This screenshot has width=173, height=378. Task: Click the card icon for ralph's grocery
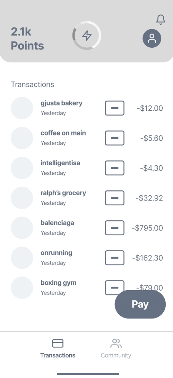(115, 198)
